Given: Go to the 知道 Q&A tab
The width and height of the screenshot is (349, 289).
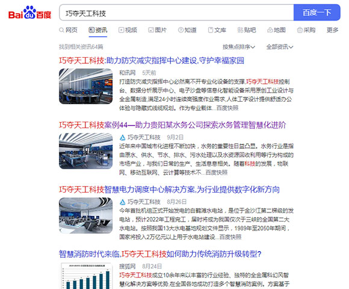Looking at the screenshot, I should [187, 30].
